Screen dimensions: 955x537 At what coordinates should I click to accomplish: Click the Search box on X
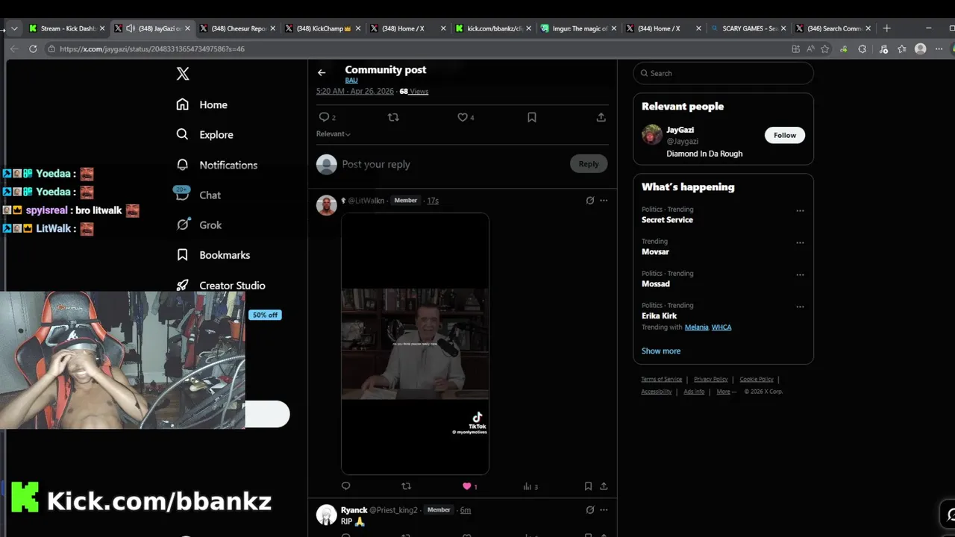tap(724, 73)
